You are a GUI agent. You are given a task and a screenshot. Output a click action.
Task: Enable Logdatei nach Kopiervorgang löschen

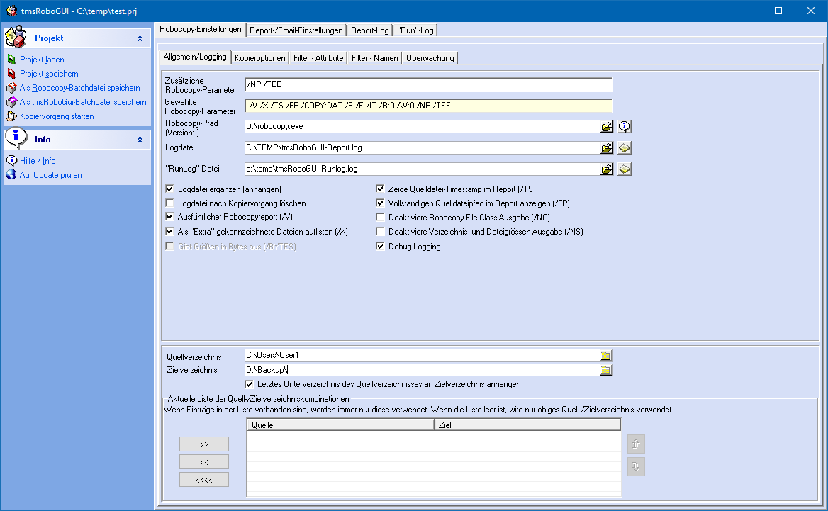click(x=169, y=203)
